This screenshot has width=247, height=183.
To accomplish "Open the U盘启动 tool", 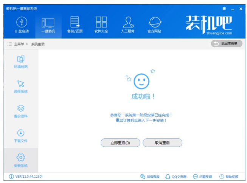I will [22, 25].
